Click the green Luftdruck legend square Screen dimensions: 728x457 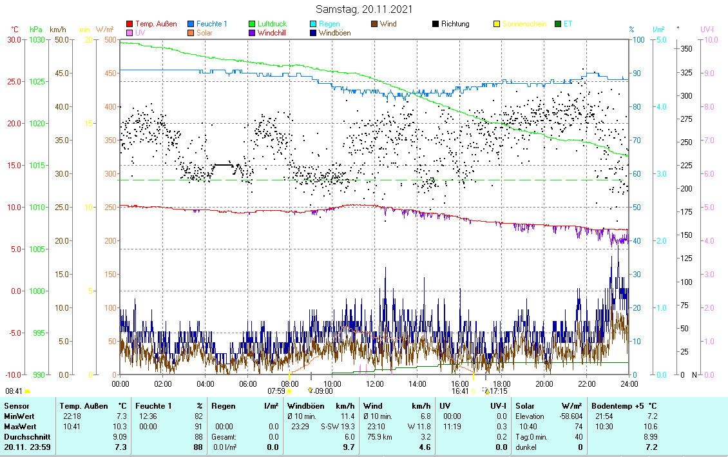[x=253, y=24]
